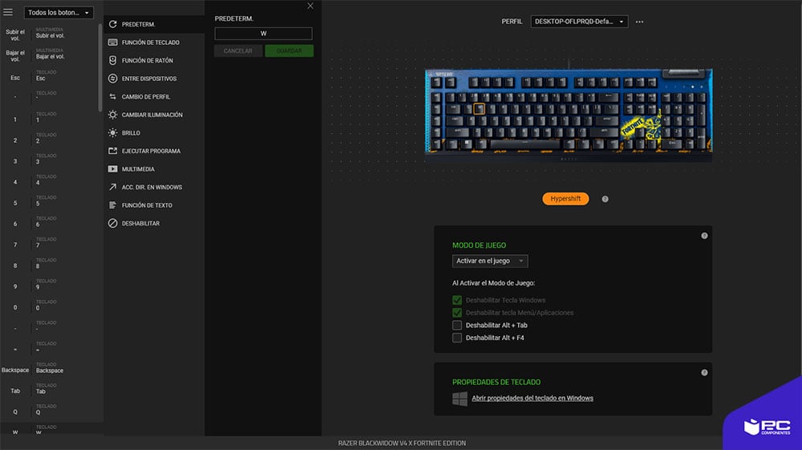Open the Perfil DESKTOP-OFLPRQD dropdown
Viewport: 802px width, 450px height.
(579, 22)
